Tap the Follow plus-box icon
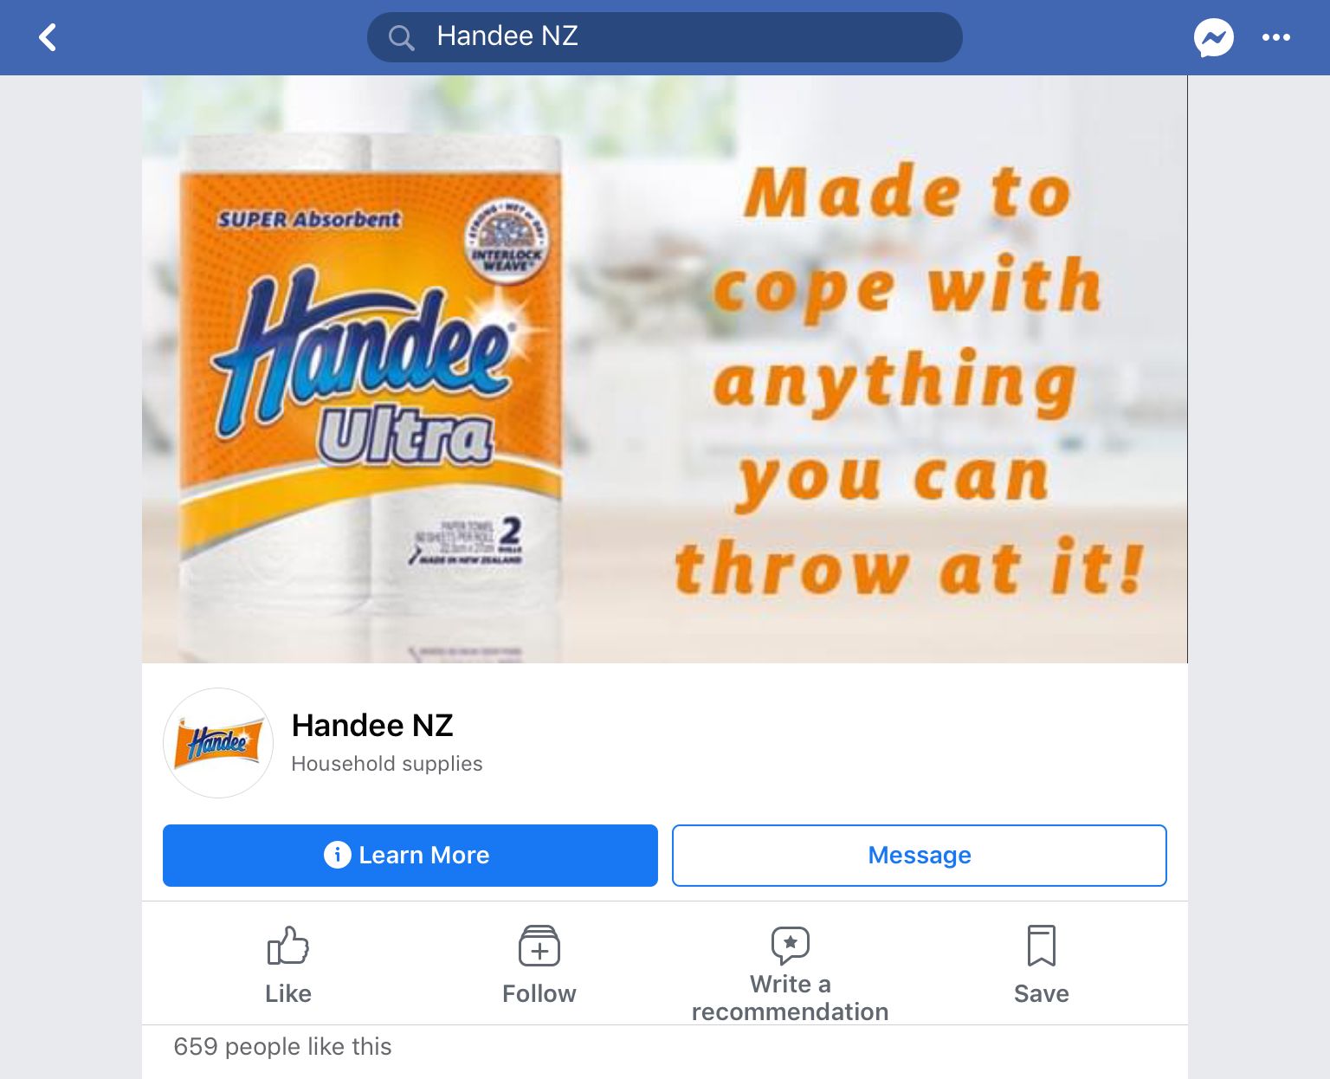1330x1079 pixels. pos(539,946)
